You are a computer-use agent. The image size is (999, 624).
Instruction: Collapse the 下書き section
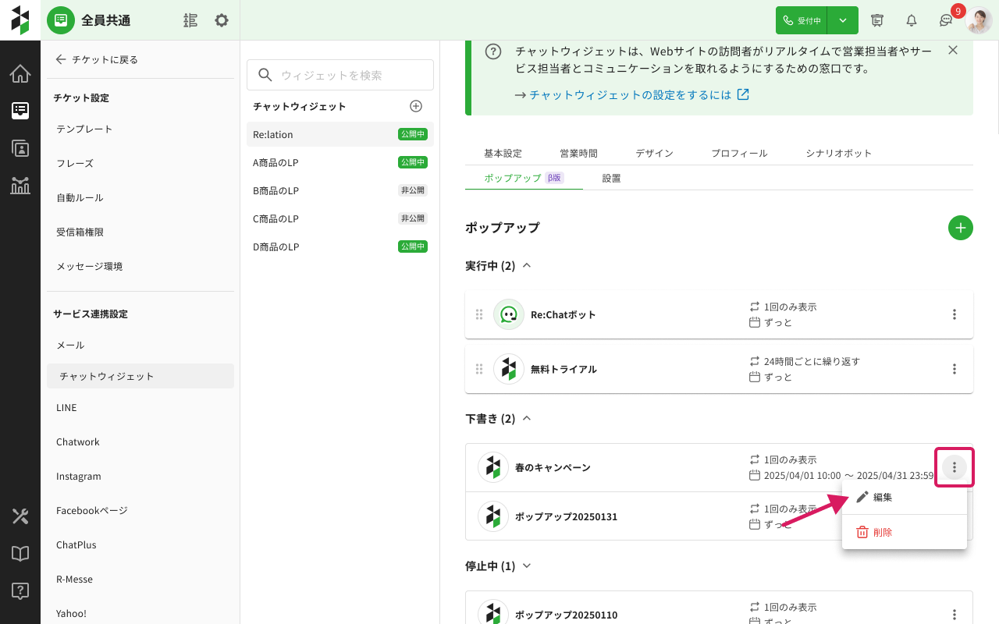coord(527,419)
